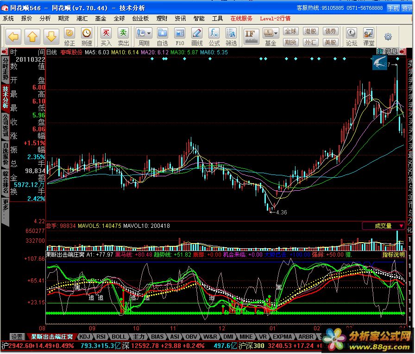Image resolution: width=415 pixels, height=354 pixels.
Task: Open the 周期 period selector
Action: (x=144, y=37)
